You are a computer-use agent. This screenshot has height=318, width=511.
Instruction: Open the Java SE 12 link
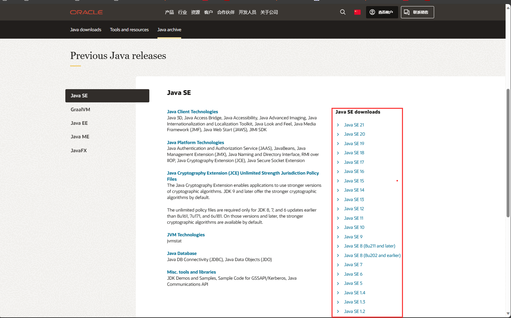354,208
